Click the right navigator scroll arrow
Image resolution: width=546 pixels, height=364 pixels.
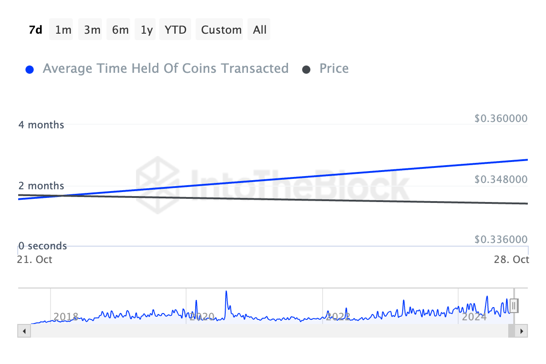pyautogui.click(x=521, y=331)
